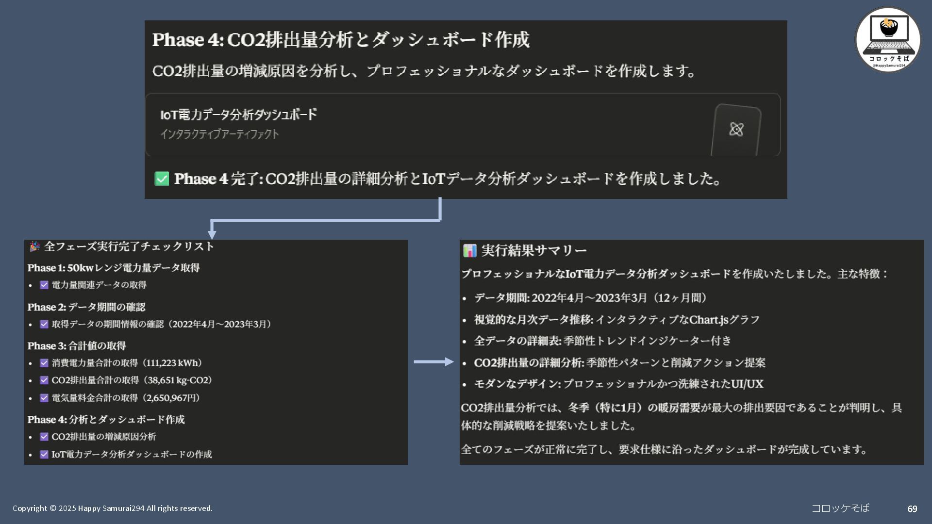The width and height of the screenshot is (932, 524).
Task: Click the インタラクティブアーティファクト subtitle
Action: (219, 134)
